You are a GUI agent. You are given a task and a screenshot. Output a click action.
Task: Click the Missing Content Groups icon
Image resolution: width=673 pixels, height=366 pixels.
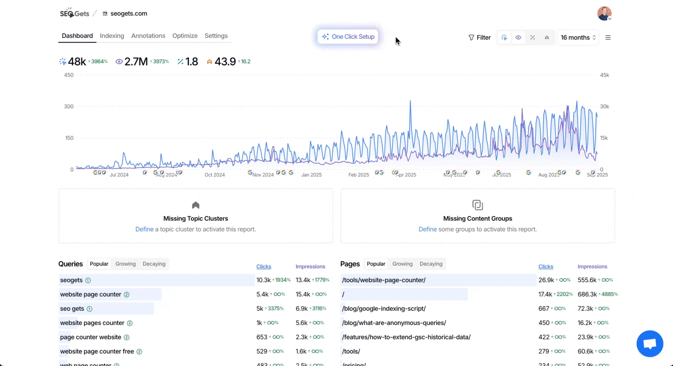(x=477, y=205)
